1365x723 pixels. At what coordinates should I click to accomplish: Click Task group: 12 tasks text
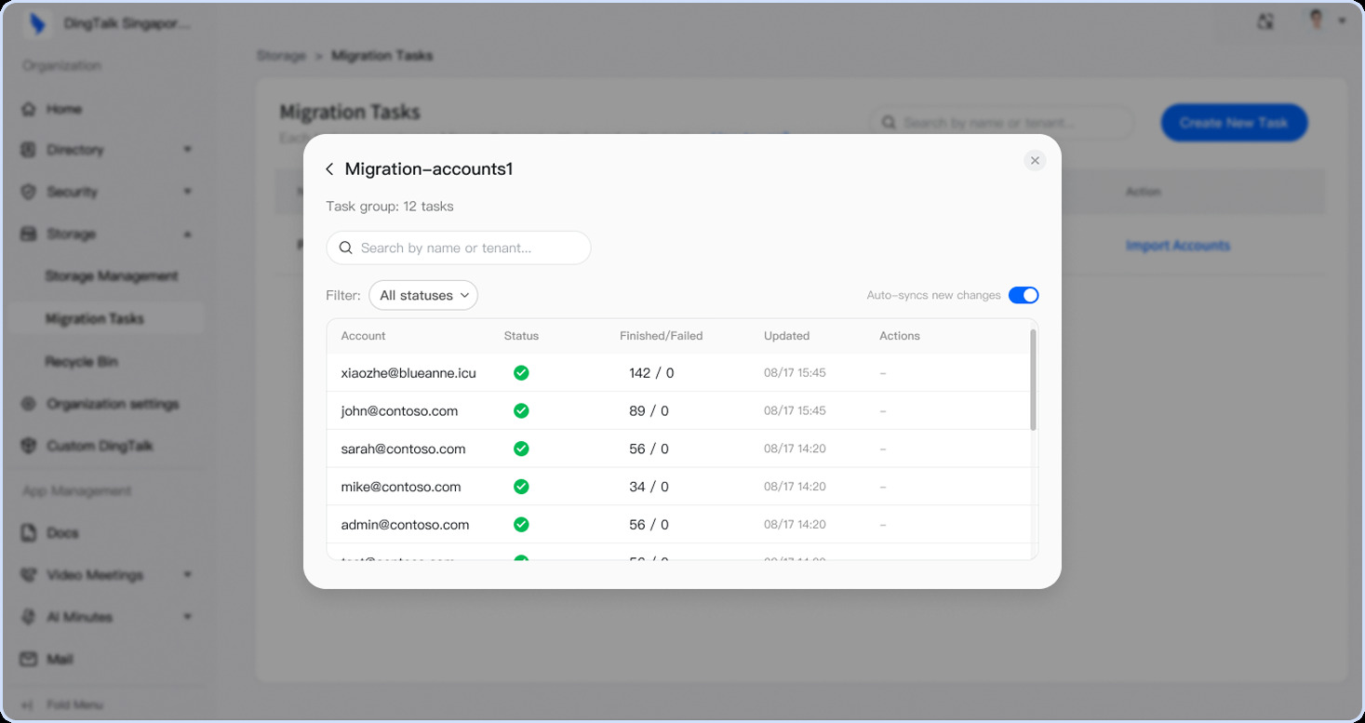(x=390, y=207)
